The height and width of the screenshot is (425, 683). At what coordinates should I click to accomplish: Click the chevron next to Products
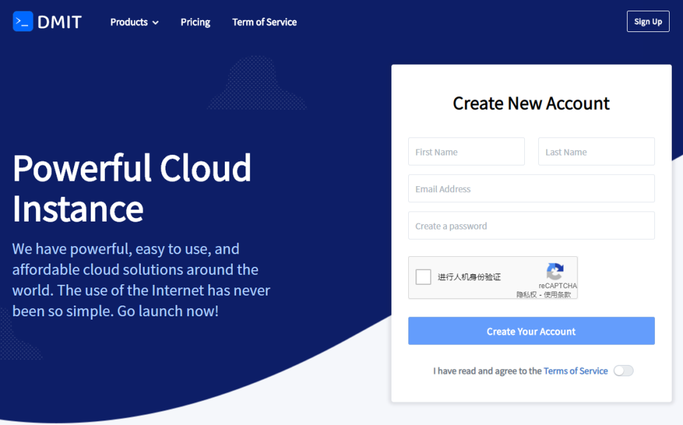tap(155, 23)
